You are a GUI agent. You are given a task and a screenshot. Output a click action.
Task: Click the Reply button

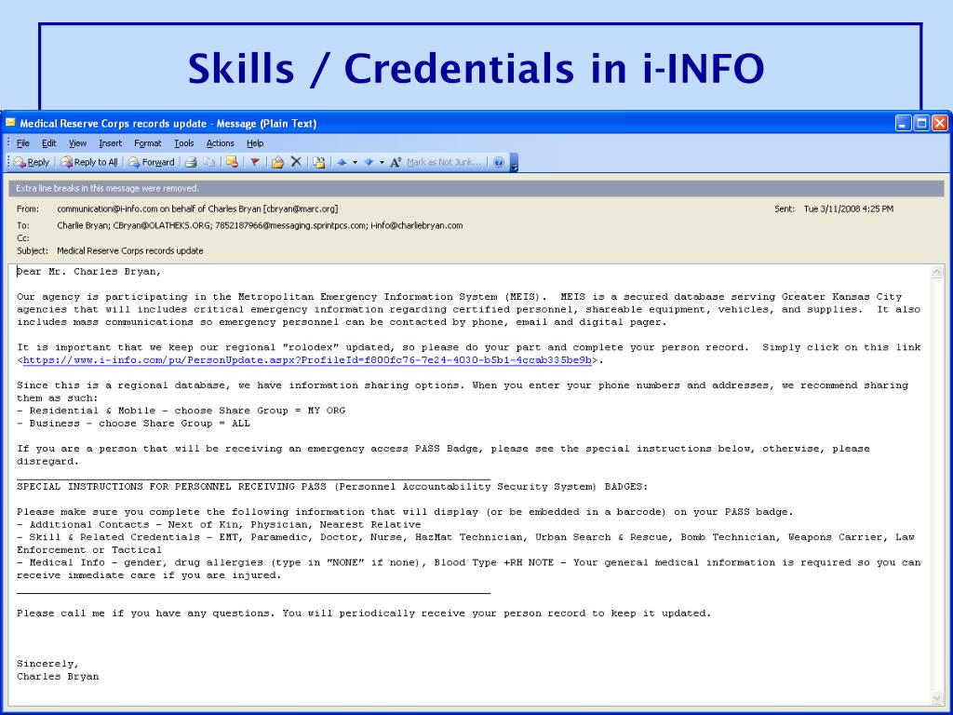pyautogui.click(x=32, y=162)
